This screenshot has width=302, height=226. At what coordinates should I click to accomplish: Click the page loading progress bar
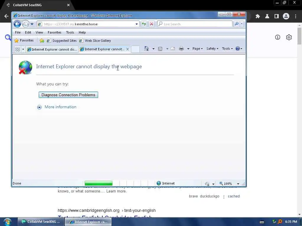click(99, 183)
